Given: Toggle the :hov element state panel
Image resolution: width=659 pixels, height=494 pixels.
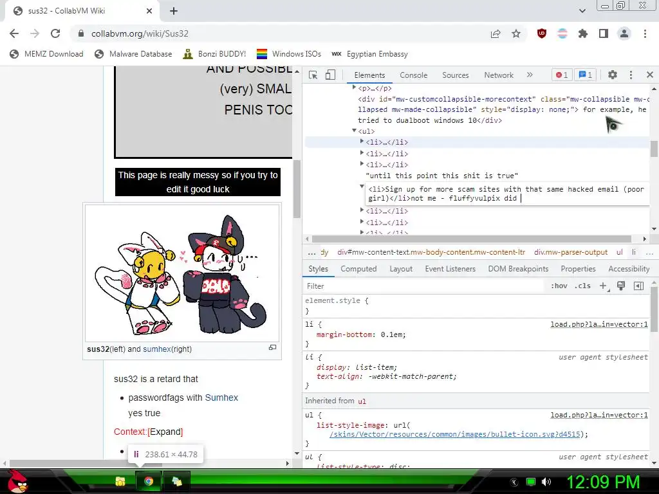Looking at the screenshot, I should (559, 286).
